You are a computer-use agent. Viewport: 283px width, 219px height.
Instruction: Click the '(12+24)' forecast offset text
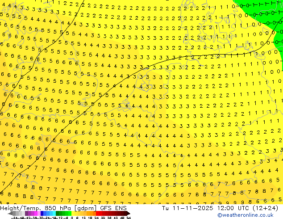265,208
